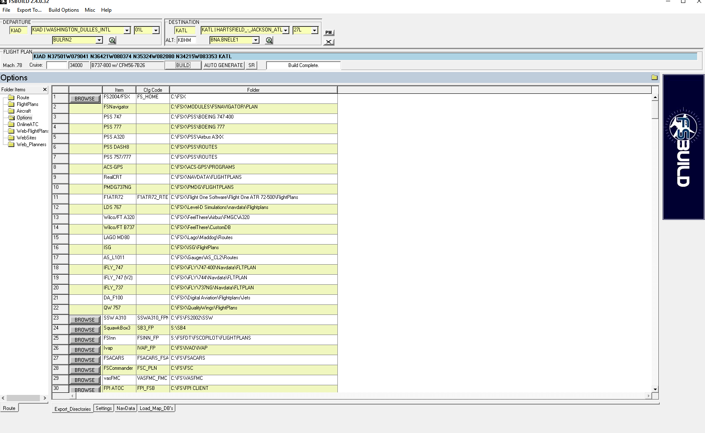Switch to the NavData tab
Screen dimensions: 705x433
pyautogui.click(x=125, y=408)
